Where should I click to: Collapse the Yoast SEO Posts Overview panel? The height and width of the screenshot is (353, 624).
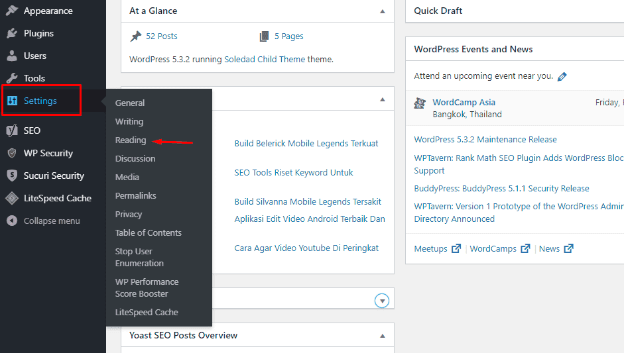pyautogui.click(x=383, y=336)
